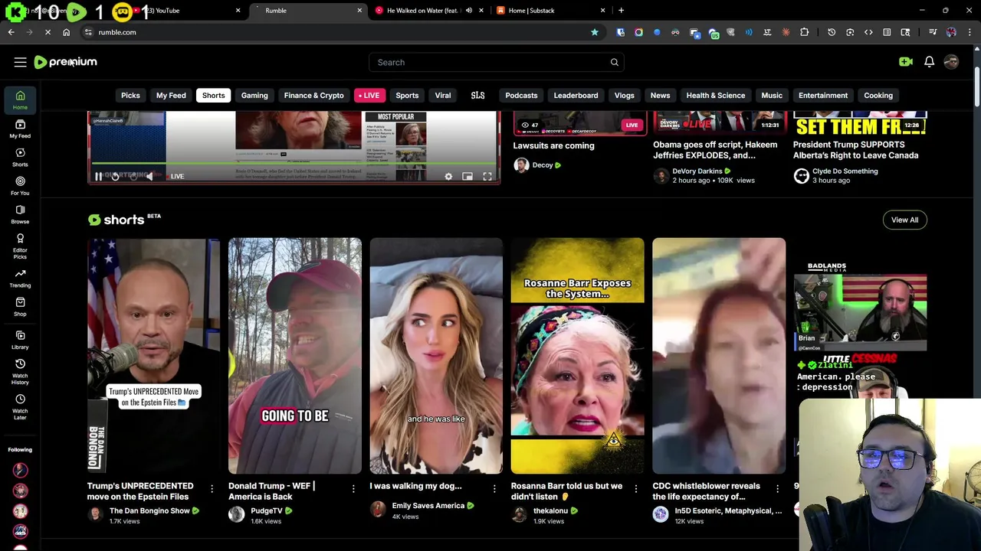
Task: Open Editor Picks in the left sidebar
Action: tap(20, 246)
